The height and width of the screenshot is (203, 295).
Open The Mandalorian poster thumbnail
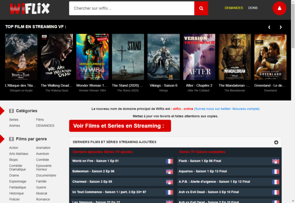pyautogui.click(x=235, y=57)
